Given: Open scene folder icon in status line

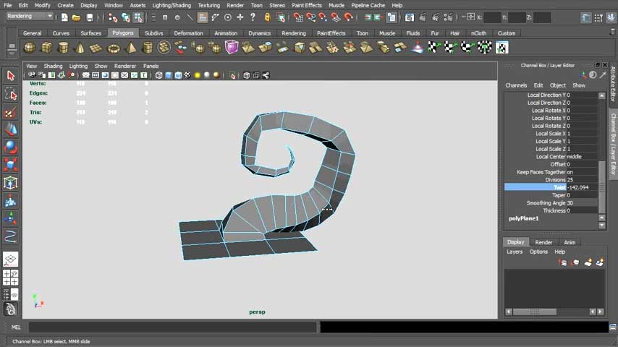Looking at the screenshot, I should (x=77, y=17).
